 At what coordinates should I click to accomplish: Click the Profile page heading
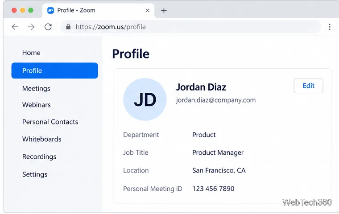pyautogui.click(x=131, y=54)
